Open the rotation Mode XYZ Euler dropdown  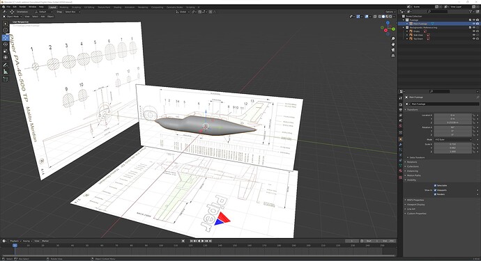[453, 140]
